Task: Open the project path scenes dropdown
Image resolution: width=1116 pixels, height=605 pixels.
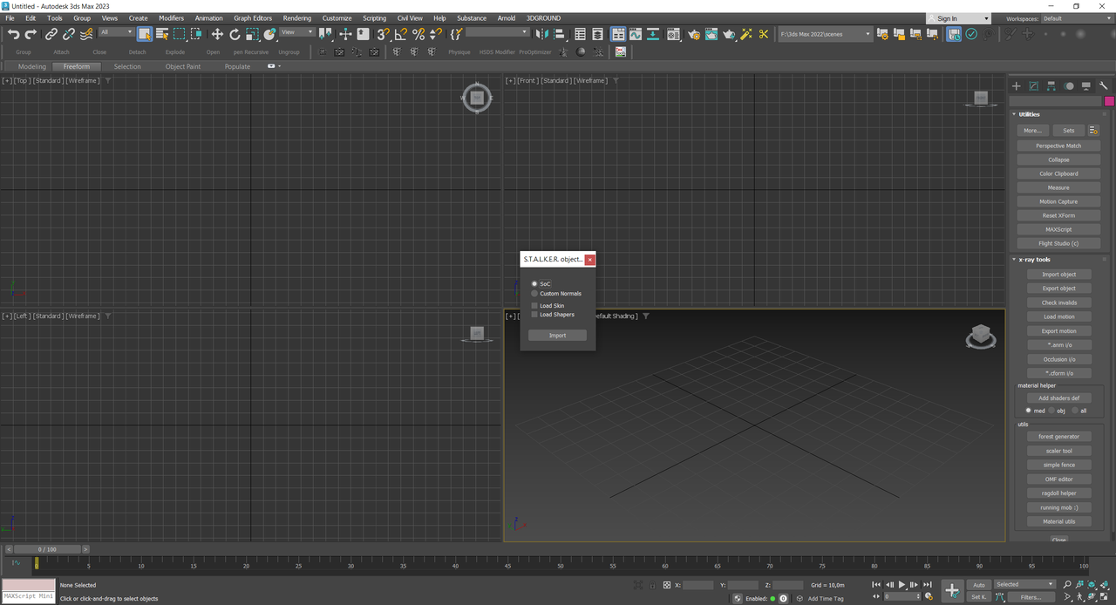Action: pyautogui.click(x=825, y=34)
